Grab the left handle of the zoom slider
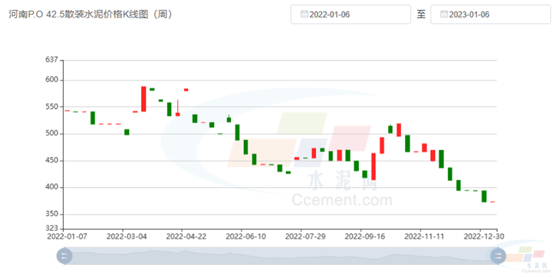Viewport: 557px width, 279px height. tap(64, 256)
